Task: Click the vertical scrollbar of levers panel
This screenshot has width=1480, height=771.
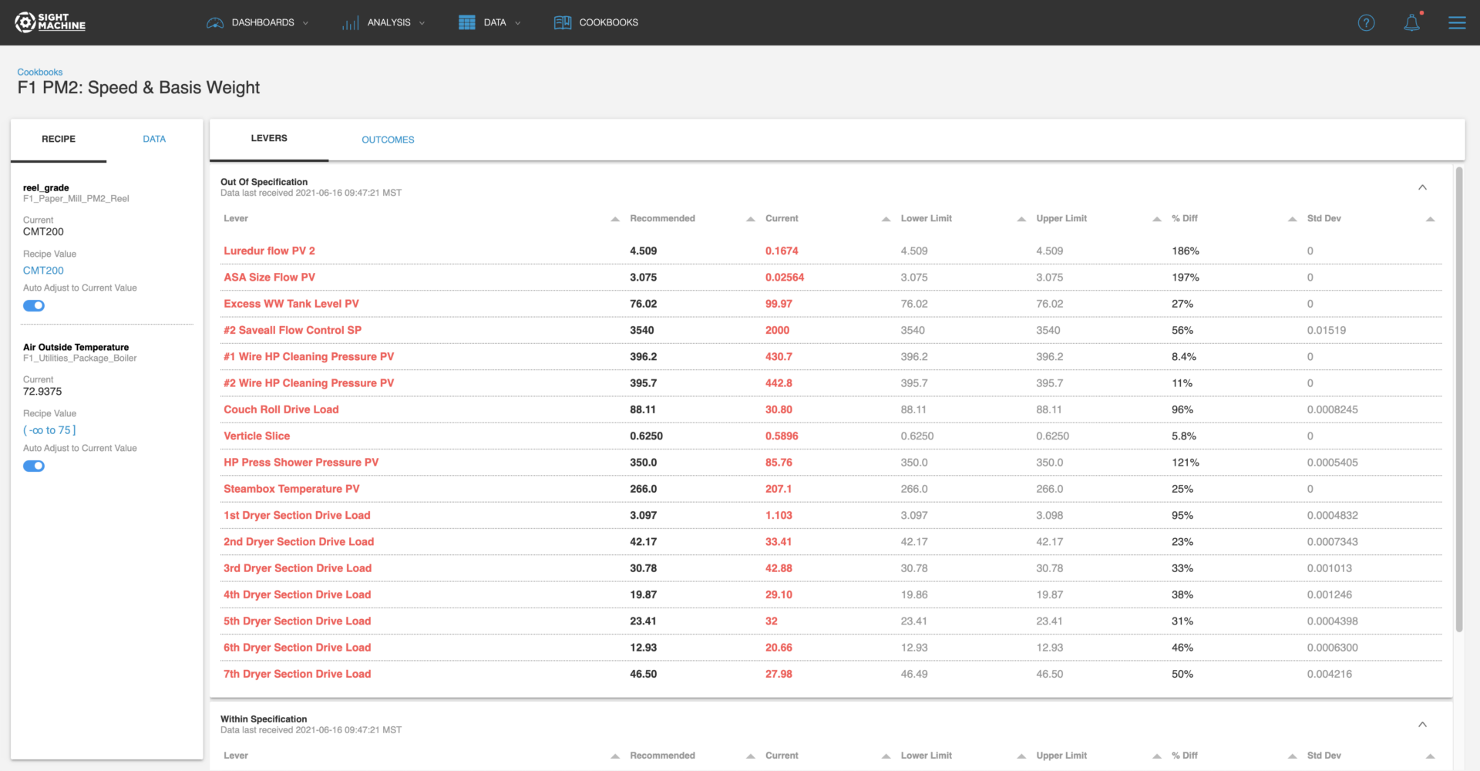Action: tap(1458, 399)
